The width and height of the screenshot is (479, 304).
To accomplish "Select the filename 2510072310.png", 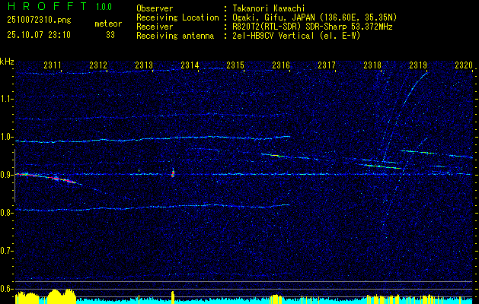I will coord(39,21).
